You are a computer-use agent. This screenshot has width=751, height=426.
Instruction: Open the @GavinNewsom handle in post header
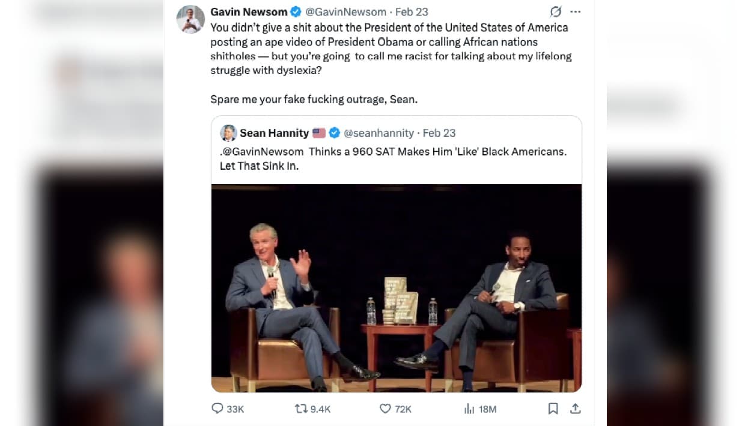coord(345,12)
